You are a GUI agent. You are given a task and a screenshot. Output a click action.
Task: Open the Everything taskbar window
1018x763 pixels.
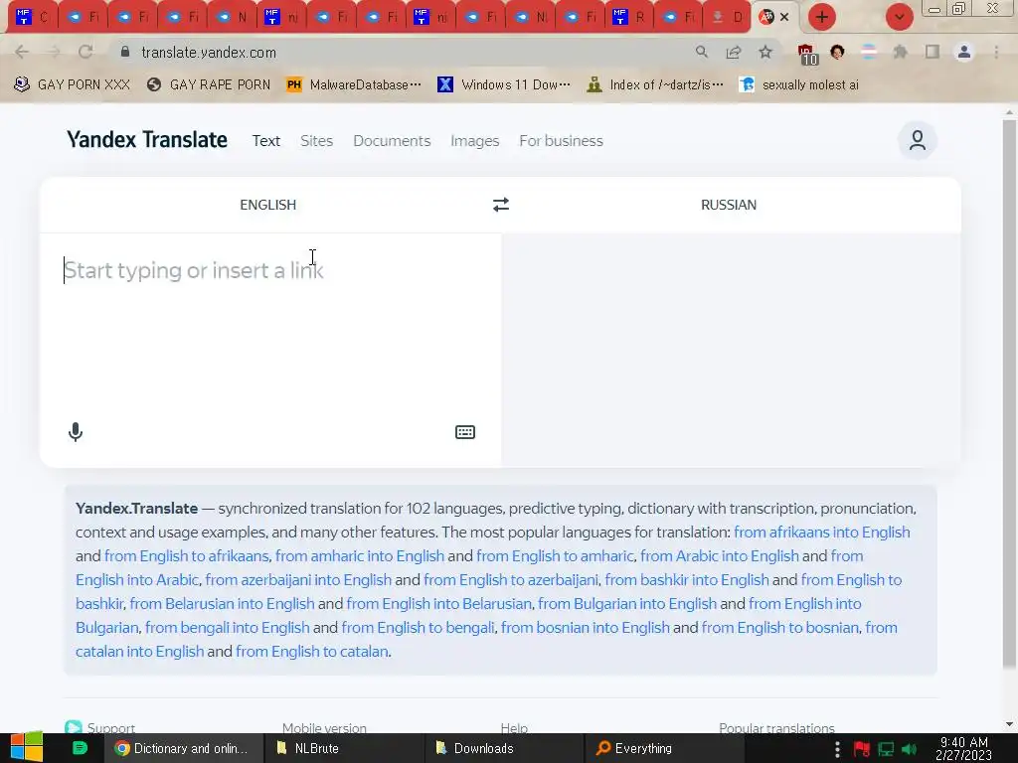click(x=662, y=748)
